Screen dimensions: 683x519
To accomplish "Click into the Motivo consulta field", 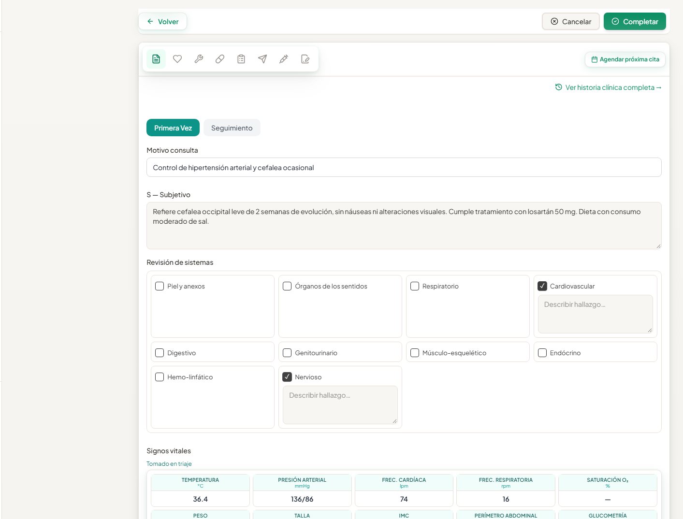I will 404,168.
